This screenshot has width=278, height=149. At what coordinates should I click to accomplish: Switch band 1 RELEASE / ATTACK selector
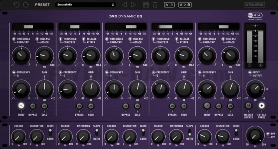[x=37, y=39]
